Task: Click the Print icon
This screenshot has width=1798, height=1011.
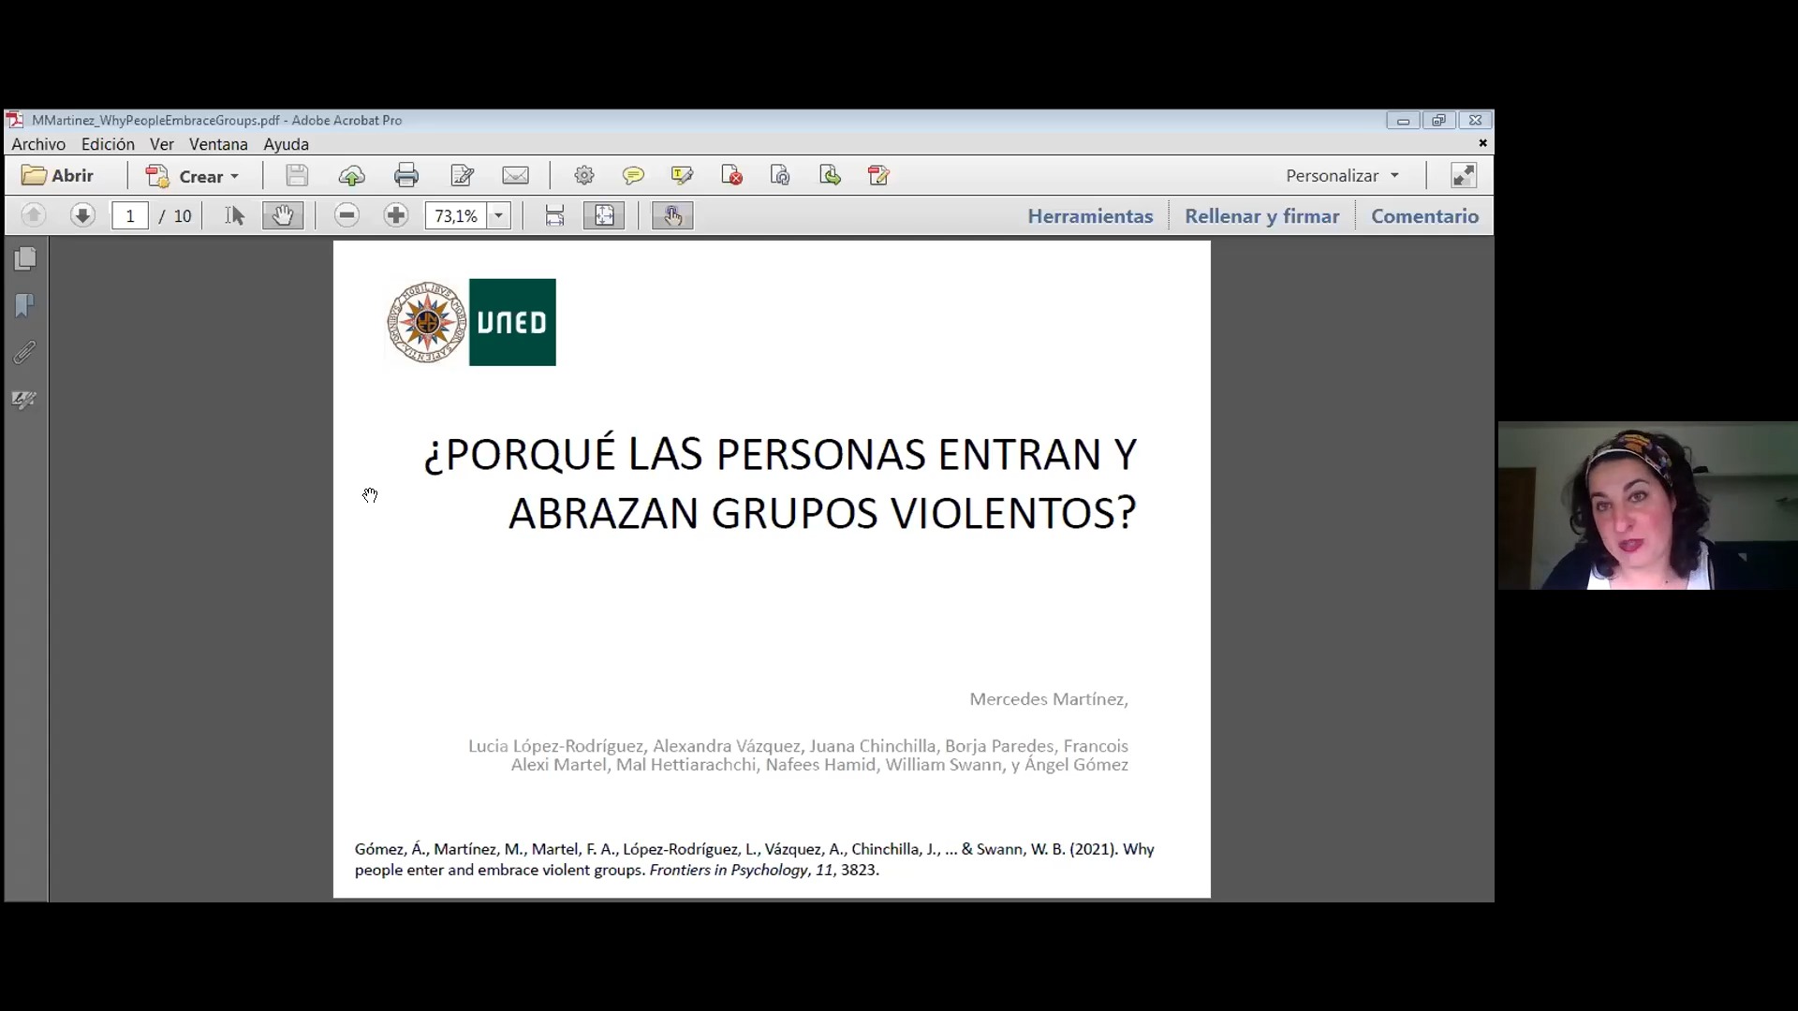Action: pos(406,176)
